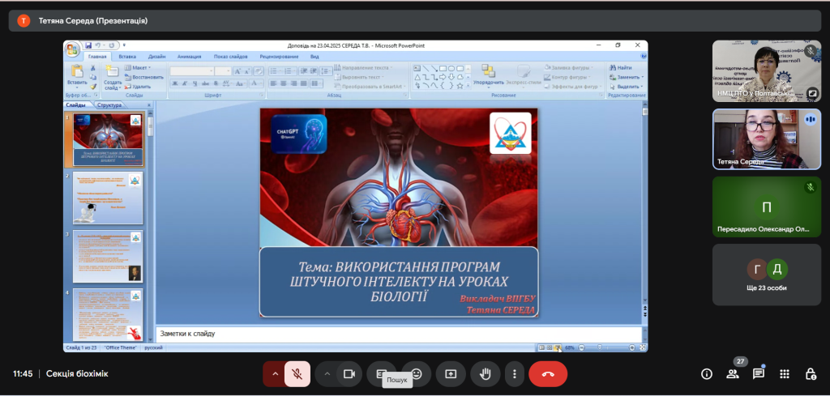Send an emoji reaction
The image size is (830, 396).
pyautogui.click(x=417, y=373)
